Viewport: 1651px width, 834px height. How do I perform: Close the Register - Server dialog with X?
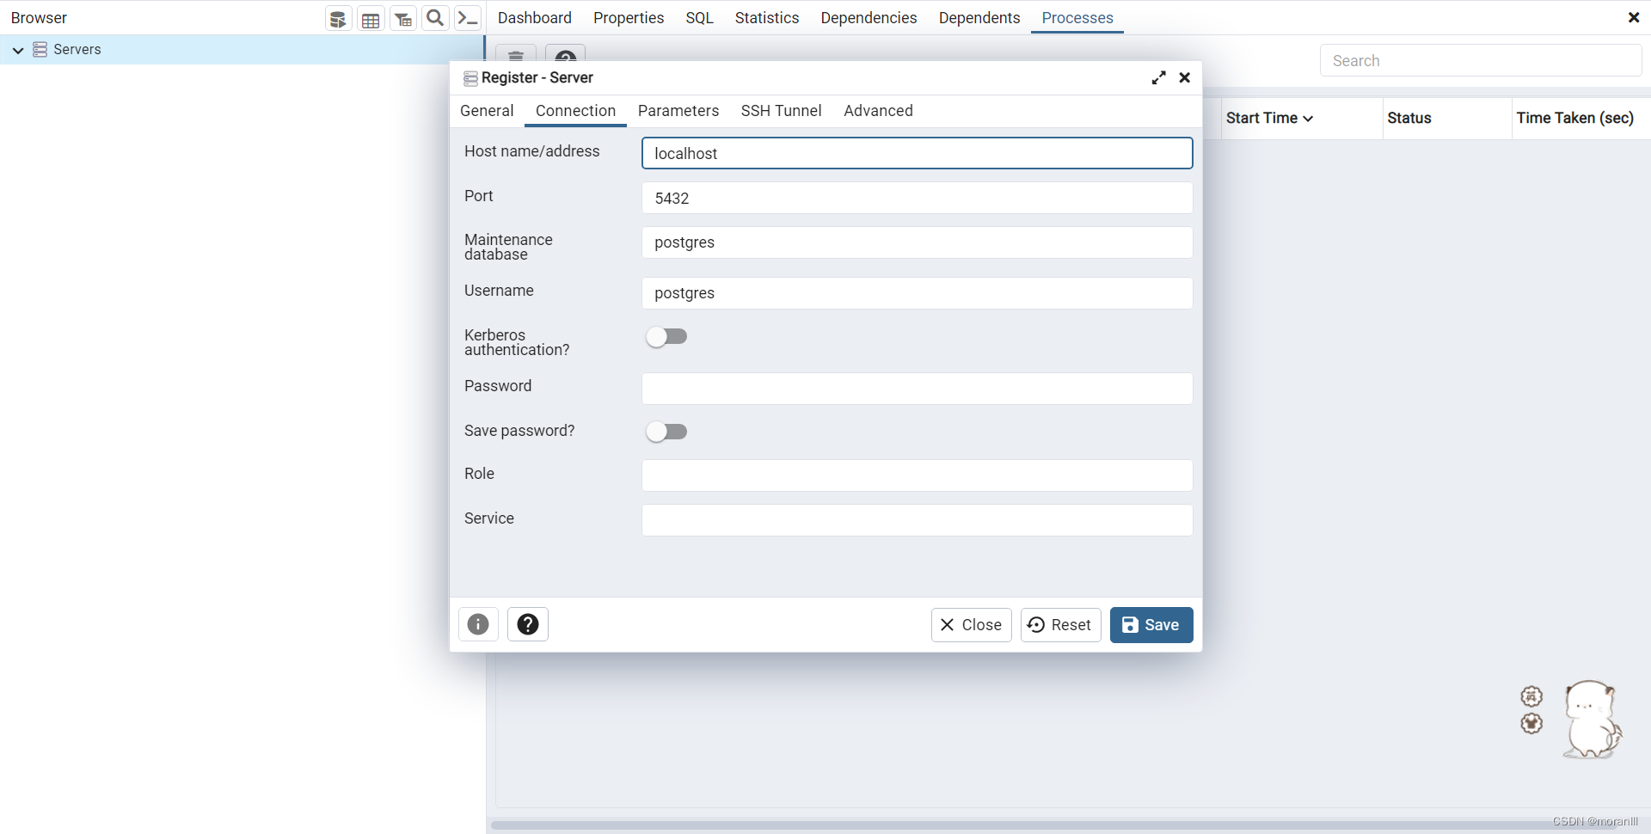click(1184, 77)
